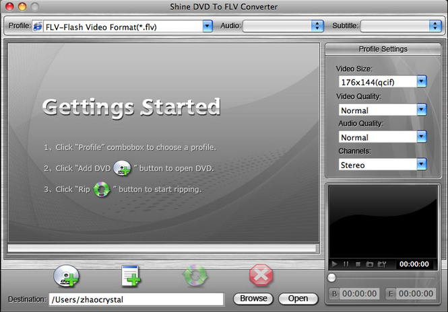Click the green Rip convert icon
This screenshot has height=312, width=448.
coord(195,276)
